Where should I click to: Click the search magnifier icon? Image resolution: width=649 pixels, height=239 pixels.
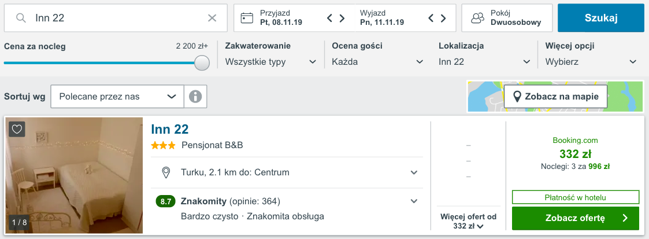tap(21, 18)
